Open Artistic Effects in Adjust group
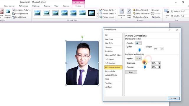The height and width of the screenshot is (106, 189). 8,14
